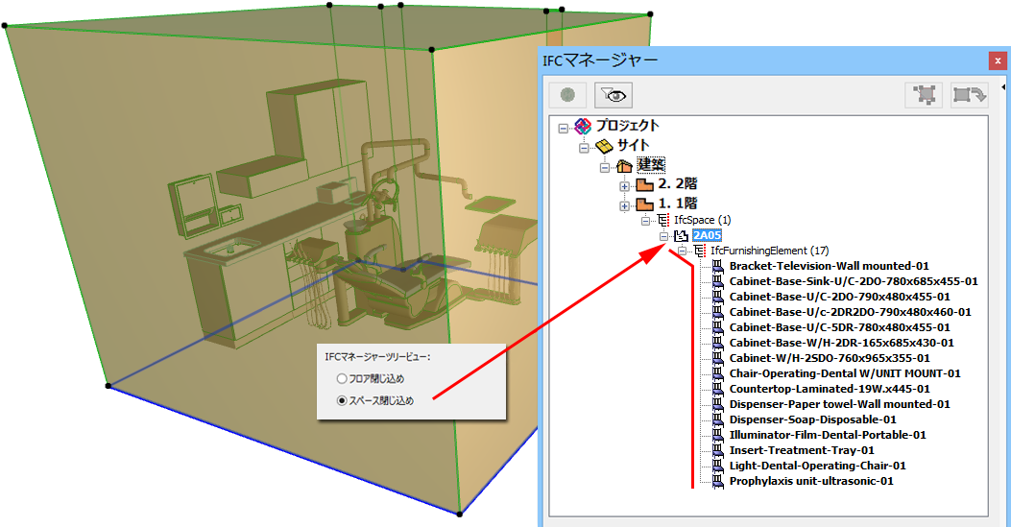Toggle the eye filter visibility button
Image resolution: width=1011 pixels, height=527 pixels.
tap(614, 95)
